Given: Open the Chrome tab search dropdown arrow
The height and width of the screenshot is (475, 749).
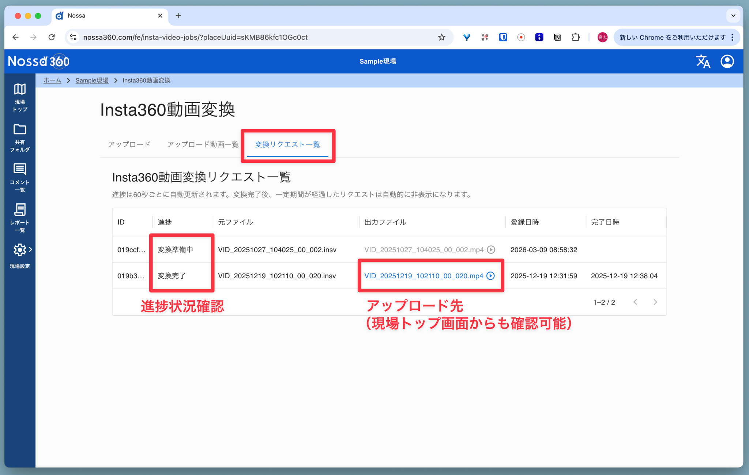Looking at the screenshot, I should (733, 16).
